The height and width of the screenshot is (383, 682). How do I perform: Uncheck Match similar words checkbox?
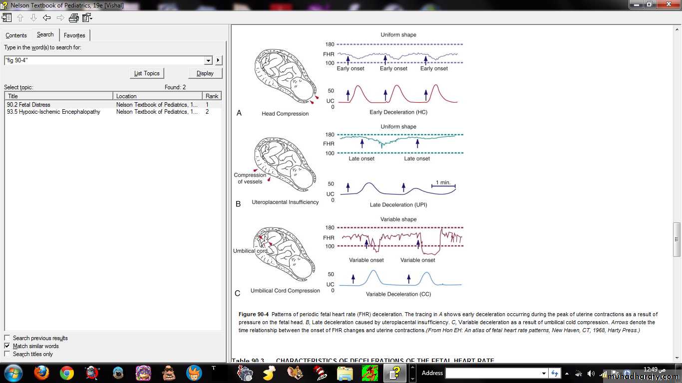click(7, 346)
